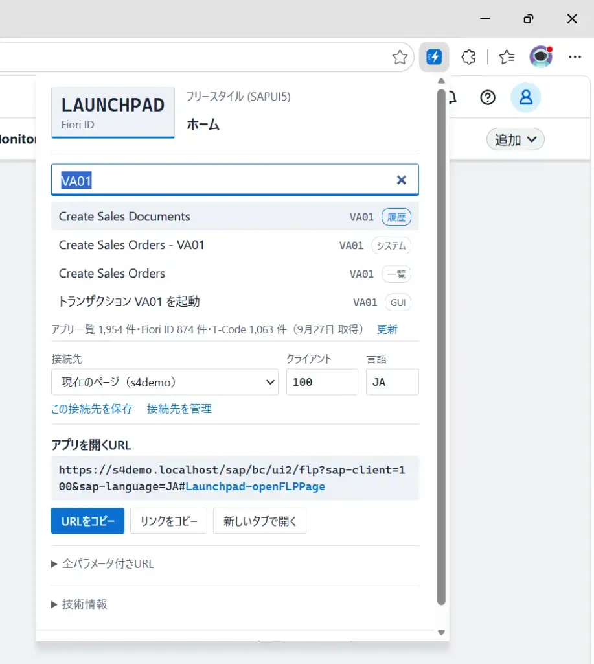
Task: Open the SAP user profile icon
Action: [x=525, y=97]
